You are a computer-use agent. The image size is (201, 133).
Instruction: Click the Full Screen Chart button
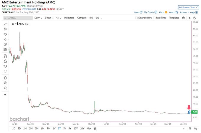click(188, 7)
